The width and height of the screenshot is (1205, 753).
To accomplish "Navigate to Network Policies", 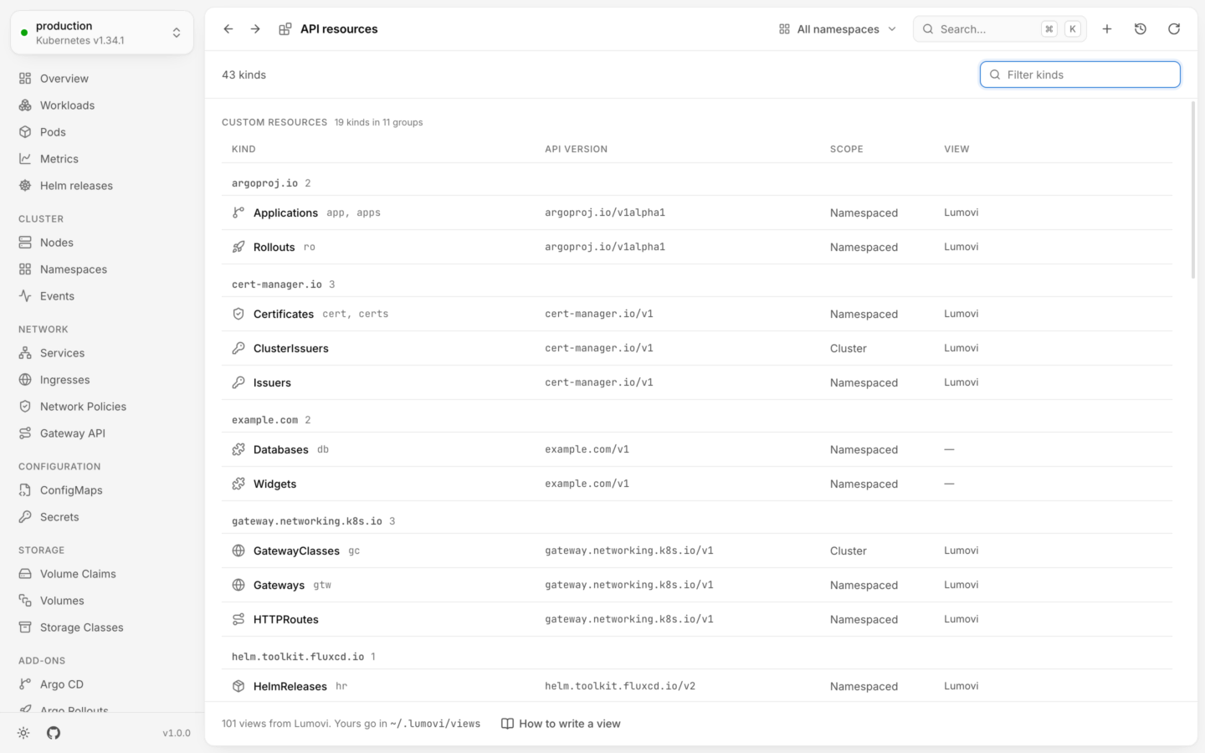I will tap(102, 407).
